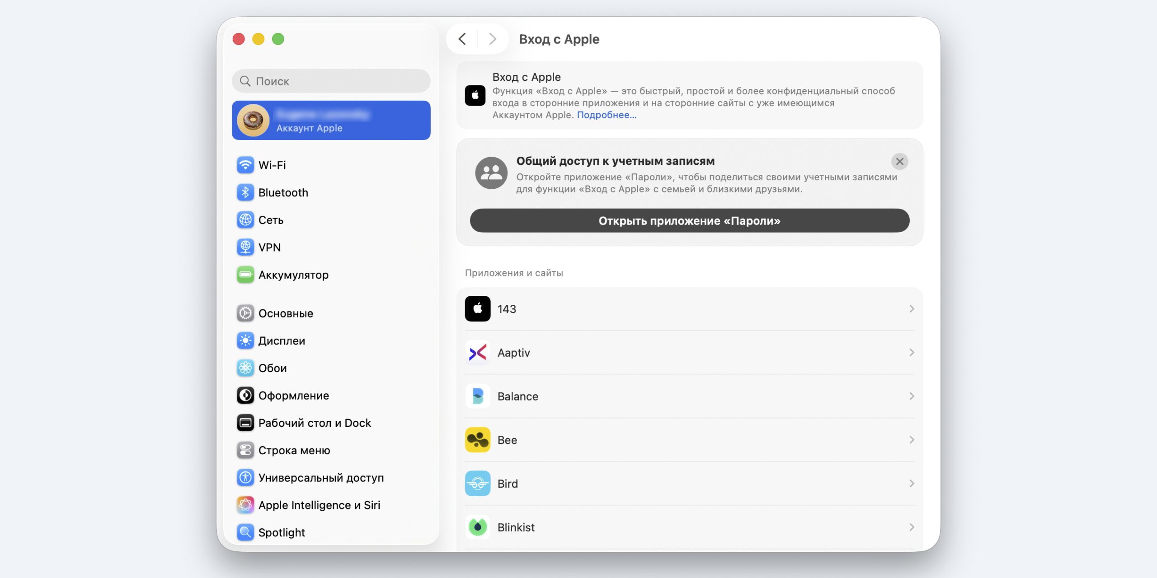
Task: Click the Аккумулятор label in sidebar
Action: tap(293, 275)
